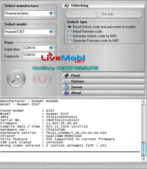Click compile date Oct 21 2010 text
147x169 pixels.
coord(67,126)
